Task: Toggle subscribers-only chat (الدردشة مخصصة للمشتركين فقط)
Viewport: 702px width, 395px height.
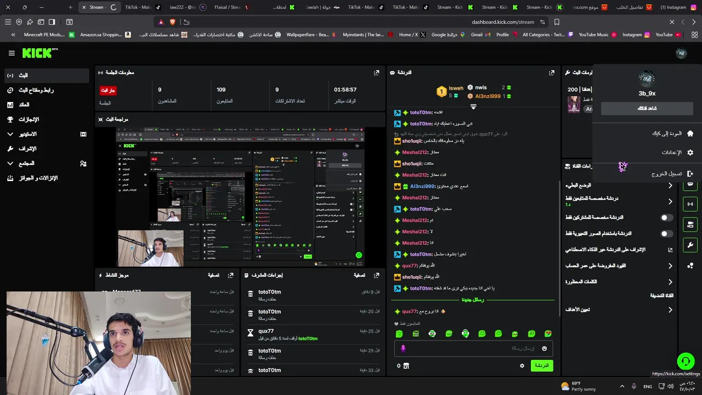Action: click(x=666, y=218)
